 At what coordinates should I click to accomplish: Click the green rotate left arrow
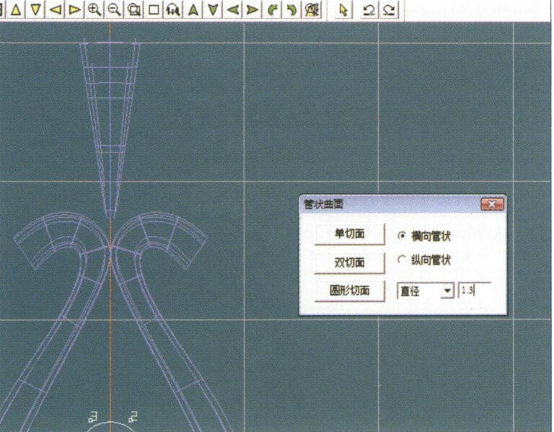tap(232, 9)
